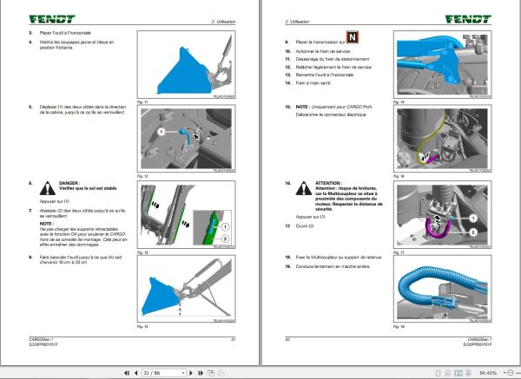Click page number 31 in left footer
Viewport: 521px width, 379px height.
[234, 339]
